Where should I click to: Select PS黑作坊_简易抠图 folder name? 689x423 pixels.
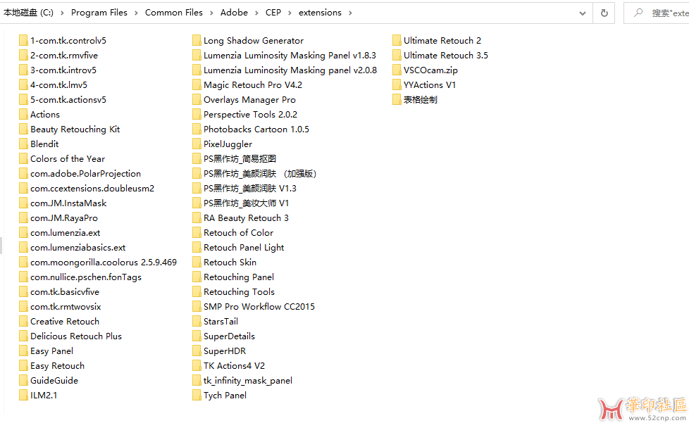(x=240, y=159)
